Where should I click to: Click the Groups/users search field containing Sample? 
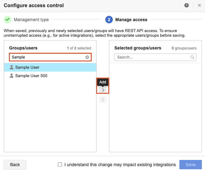47,57
